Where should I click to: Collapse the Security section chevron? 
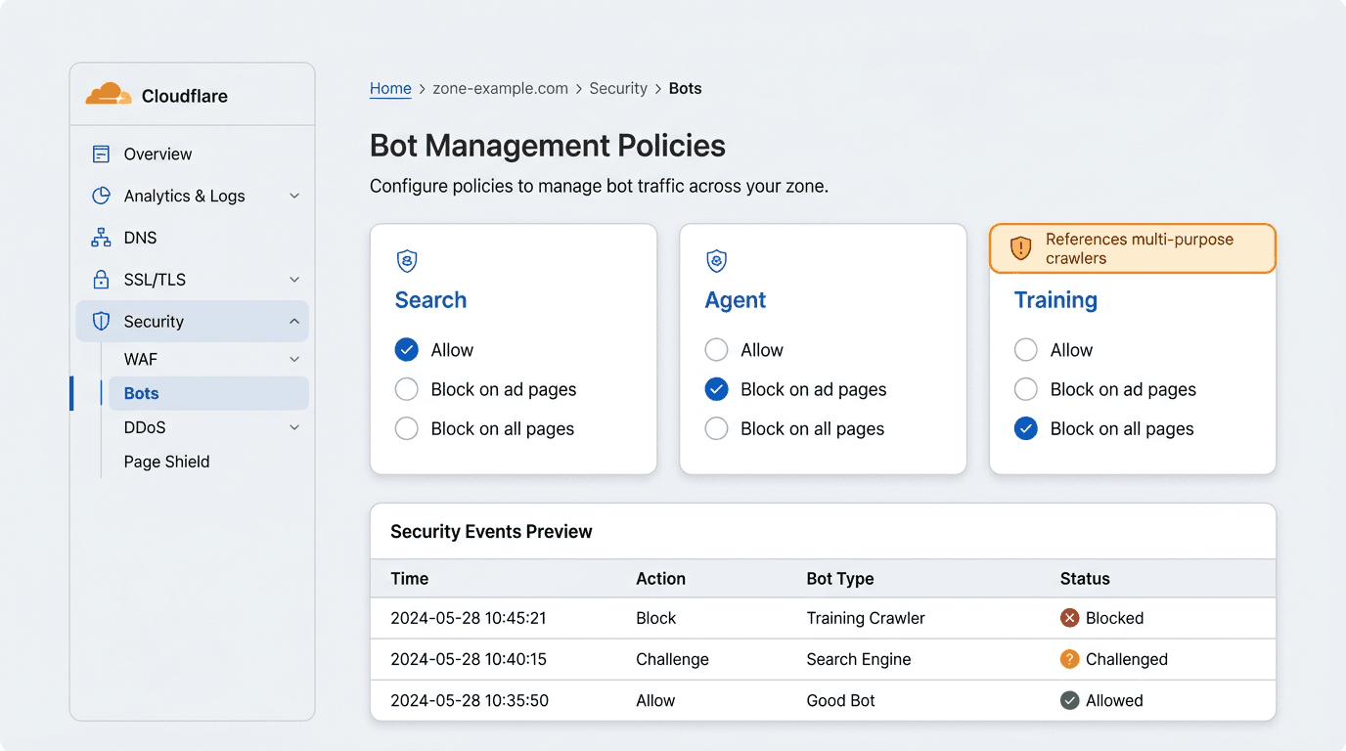pyautogui.click(x=294, y=321)
